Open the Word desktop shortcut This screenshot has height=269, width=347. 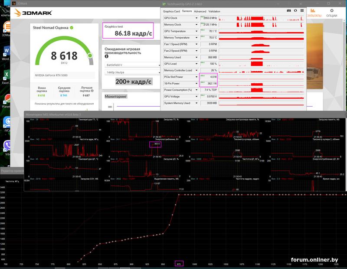[x=6, y=52]
